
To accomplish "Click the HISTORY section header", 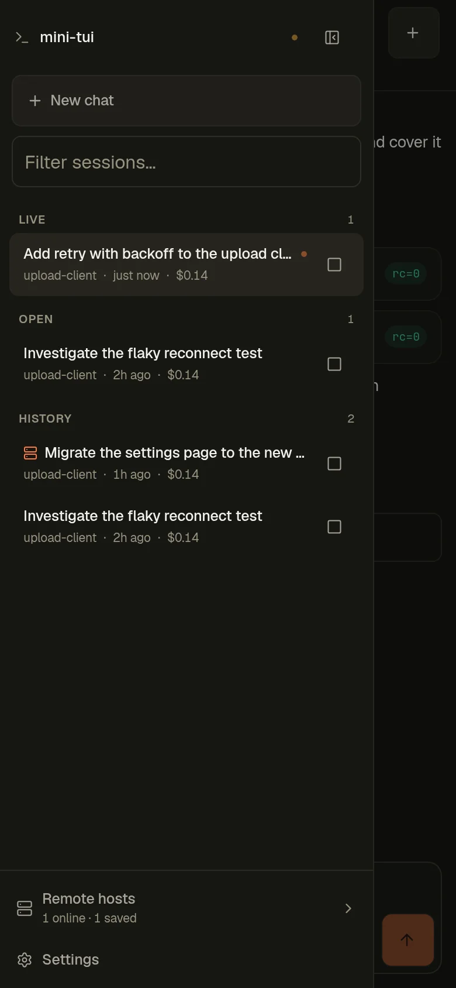I will pos(45,418).
